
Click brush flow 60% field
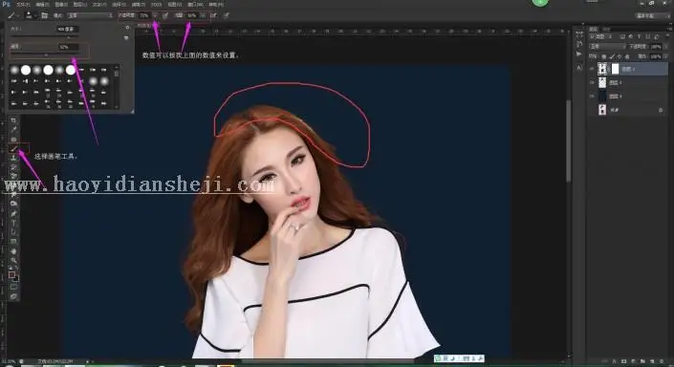192,15
